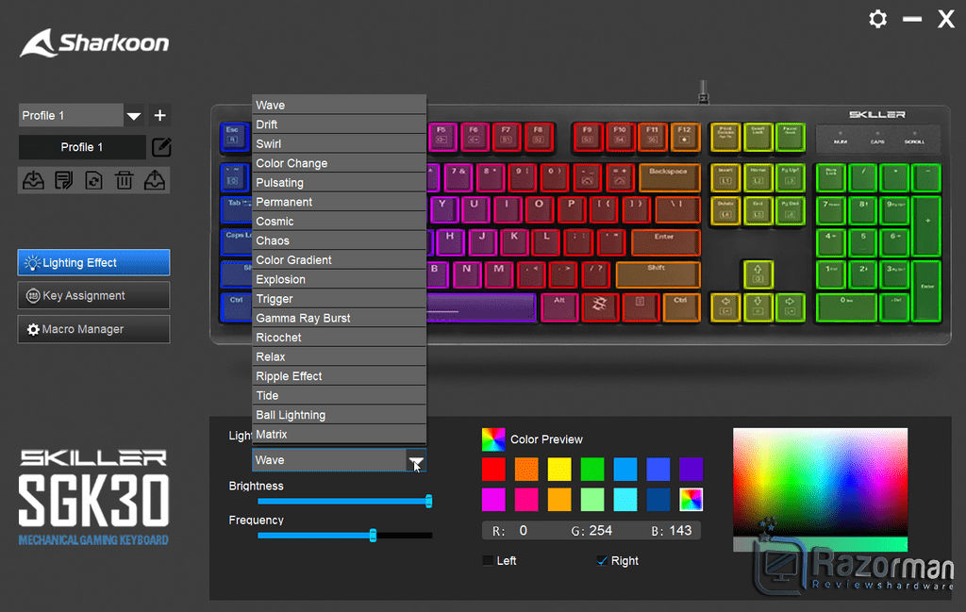Expand the Profile 1 dropdown arrow
The image size is (966, 612).
coord(134,115)
